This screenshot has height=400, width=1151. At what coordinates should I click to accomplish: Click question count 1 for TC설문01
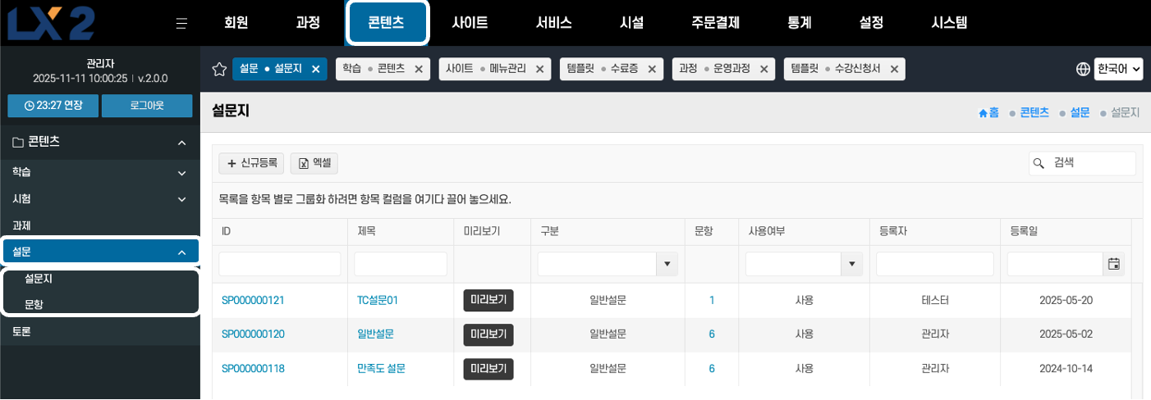point(712,301)
